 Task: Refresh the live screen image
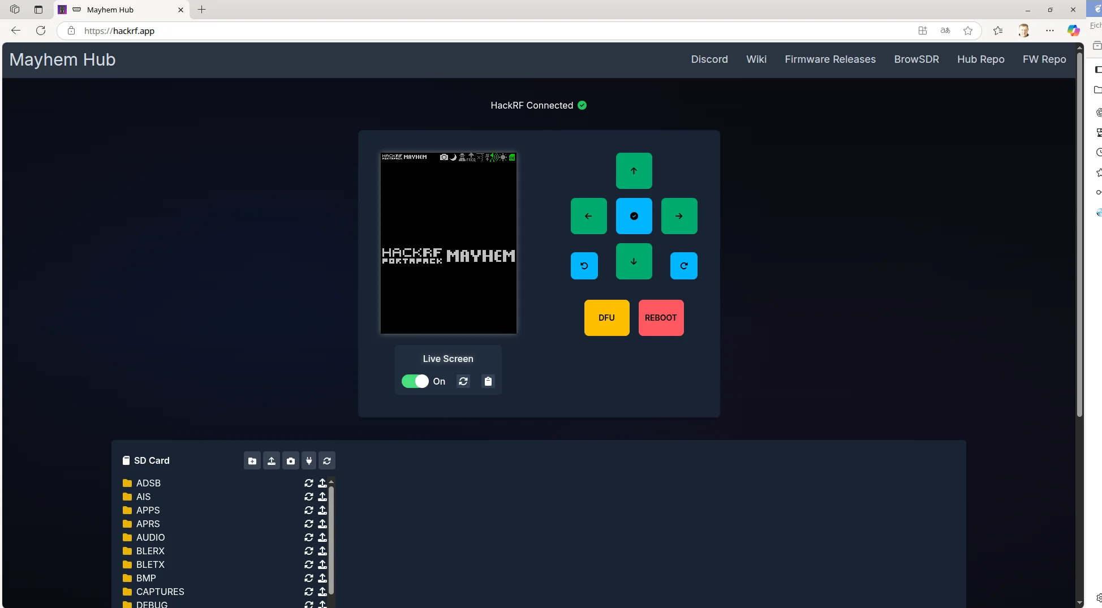[463, 381]
